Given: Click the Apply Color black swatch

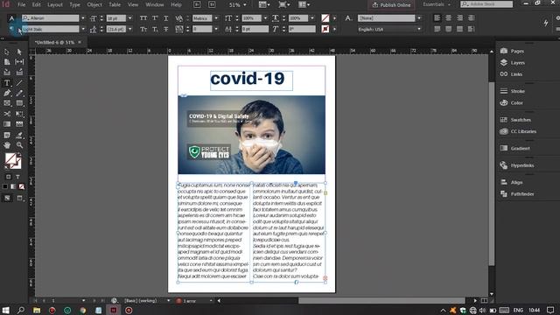Looking at the screenshot, I should [x=5, y=186].
